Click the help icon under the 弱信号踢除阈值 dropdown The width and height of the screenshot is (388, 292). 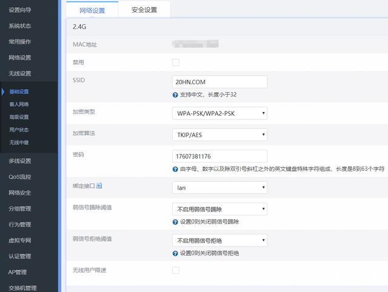(x=175, y=222)
